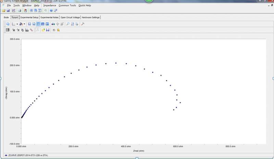The image size is (274, 159).
Task: Click the blue floppy icon in lower graph toolbar
Action: coord(48,30)
